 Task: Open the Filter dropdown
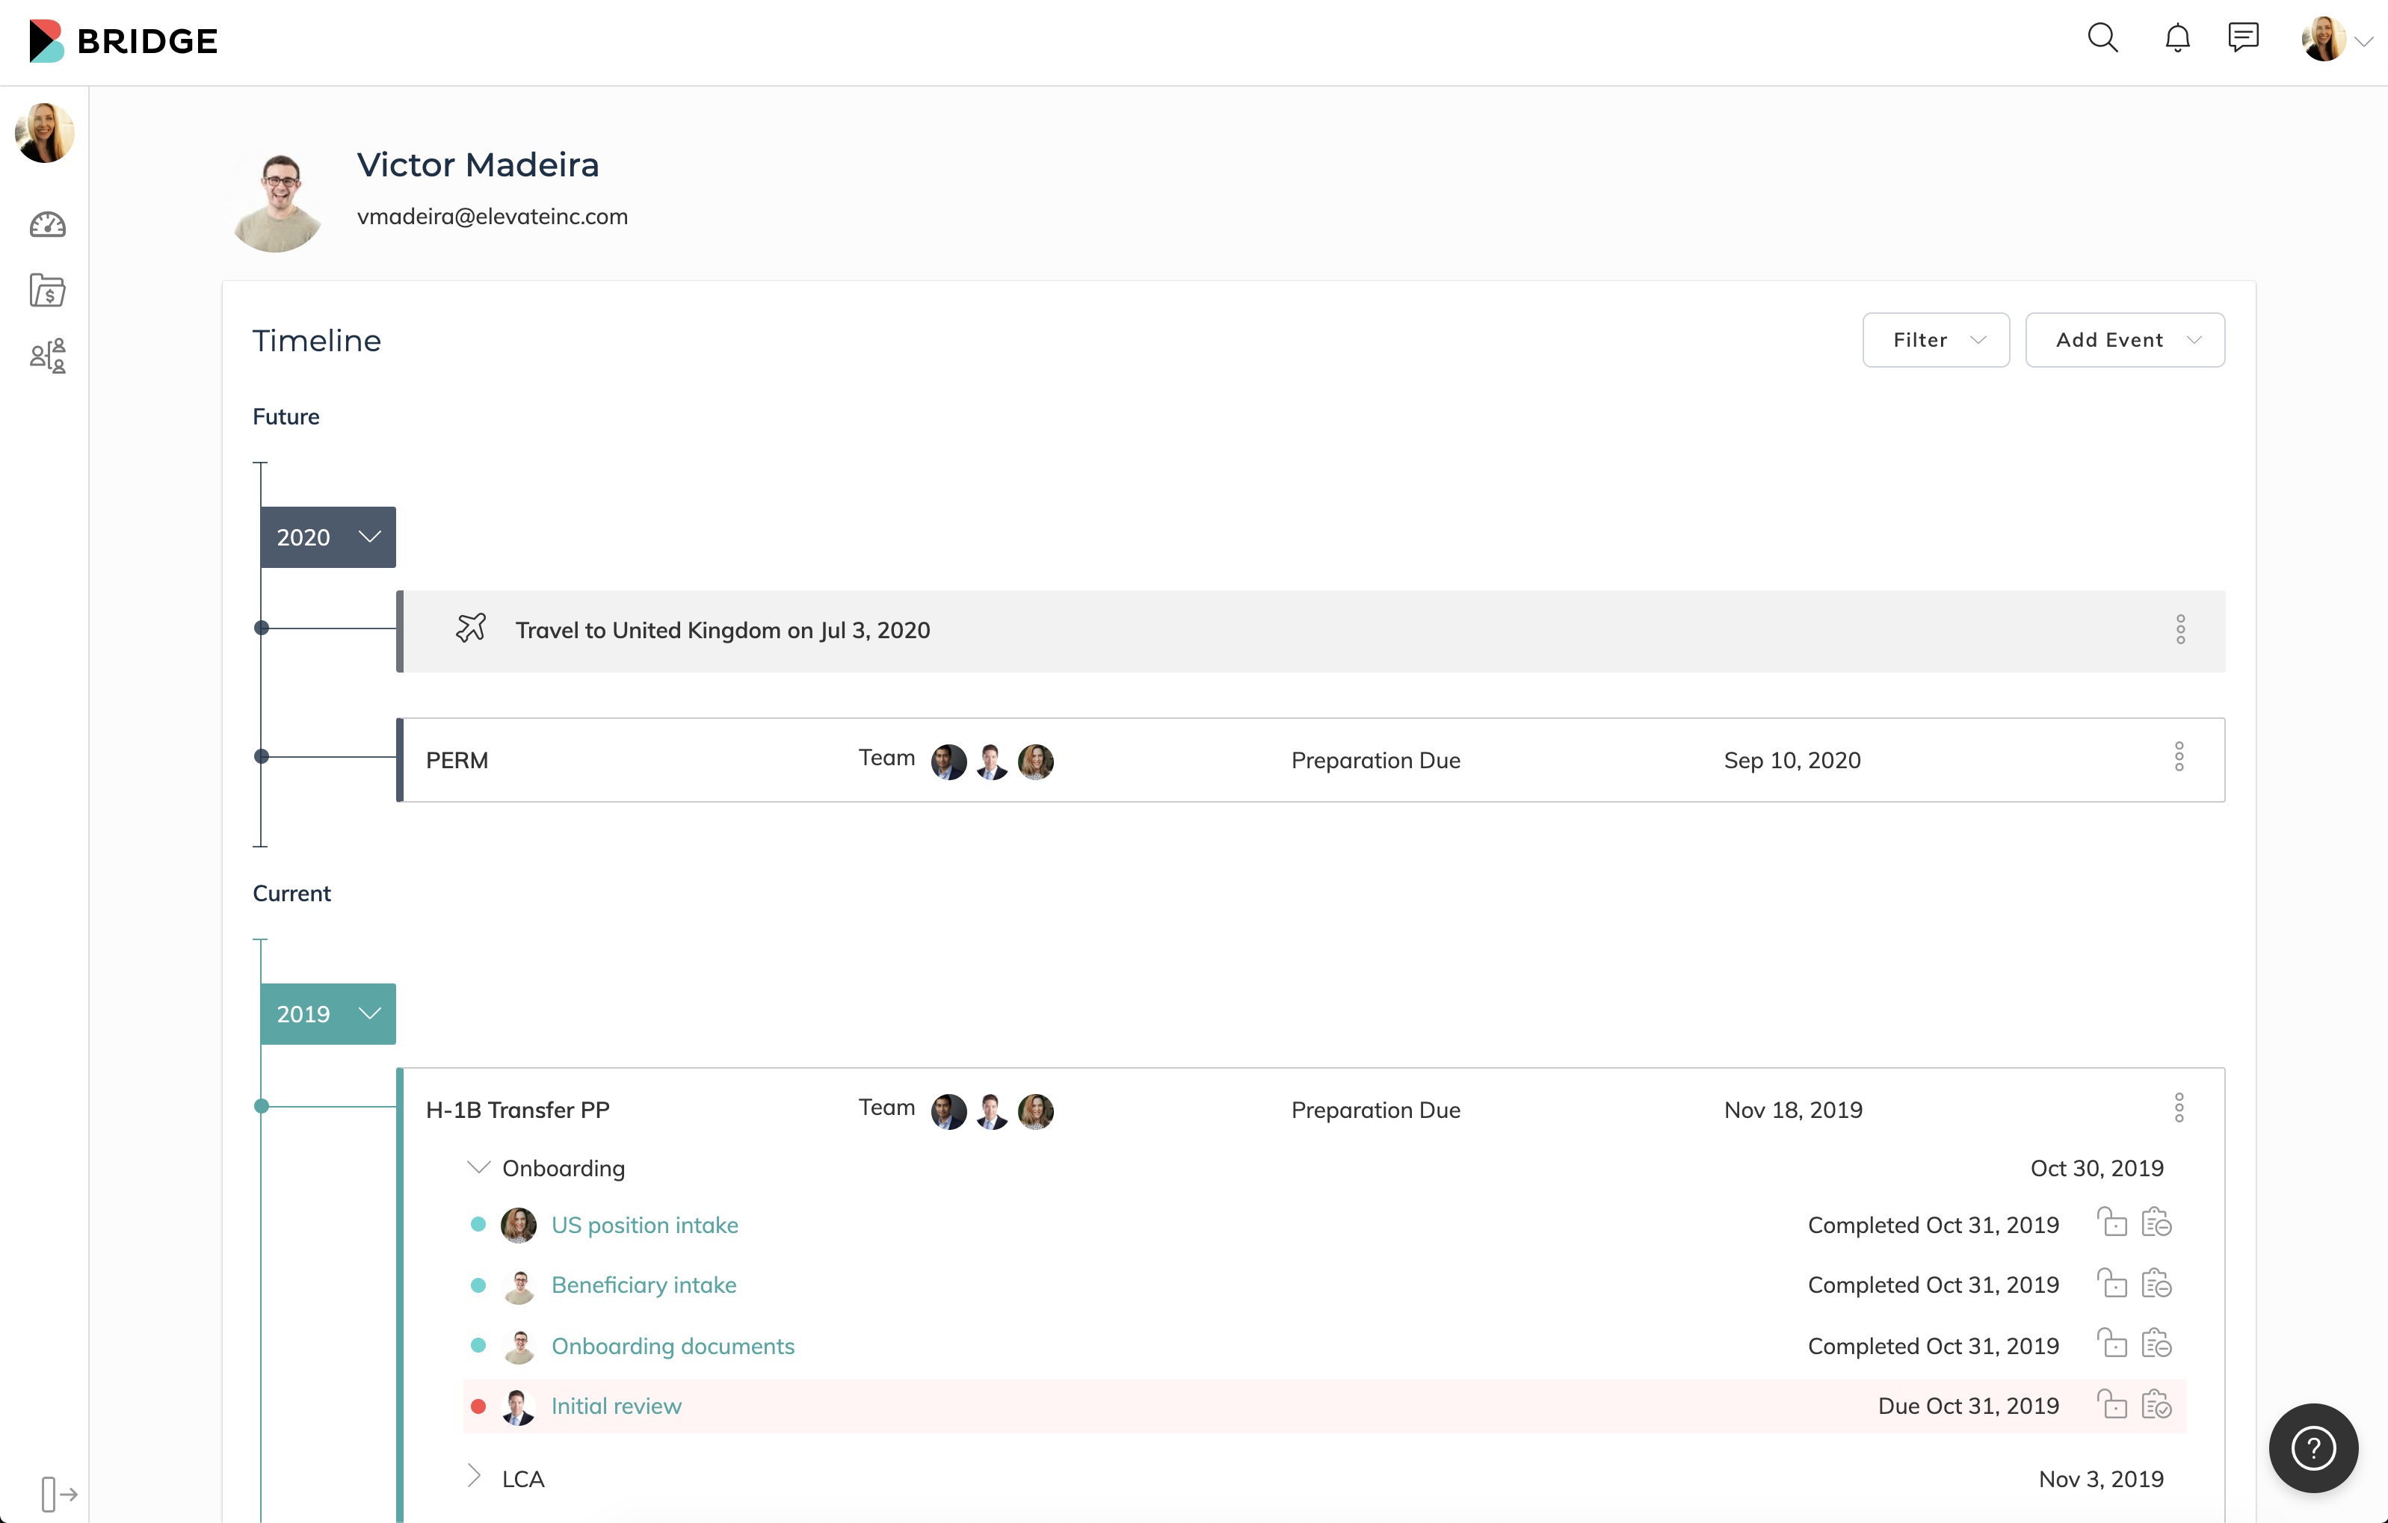click(x=1935, y=340)
